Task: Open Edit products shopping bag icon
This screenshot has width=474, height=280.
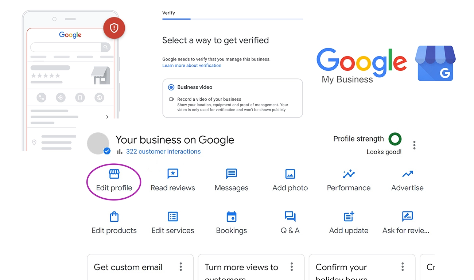Action: (x=114, y=217)
